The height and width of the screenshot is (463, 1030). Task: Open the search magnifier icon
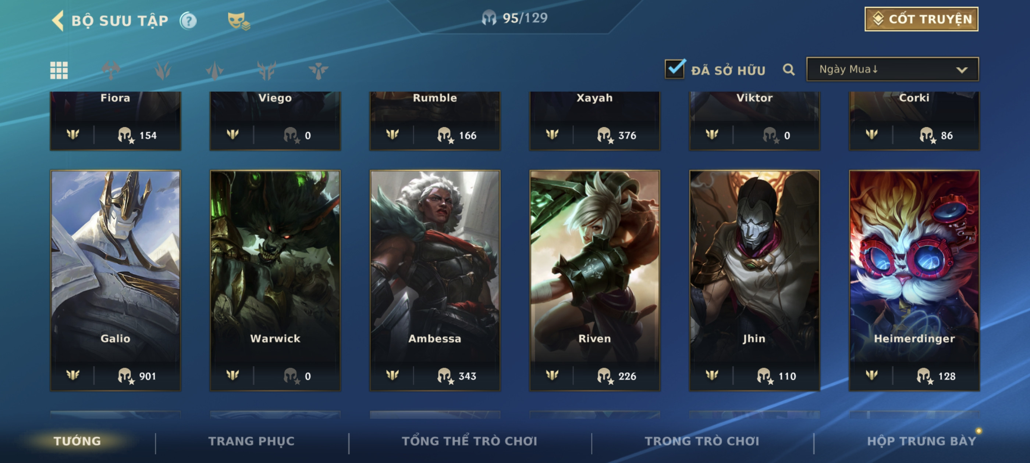788,70
